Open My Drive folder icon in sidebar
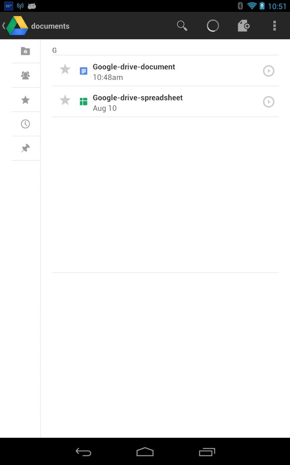 pyautogui.click(x=25, y=51)
